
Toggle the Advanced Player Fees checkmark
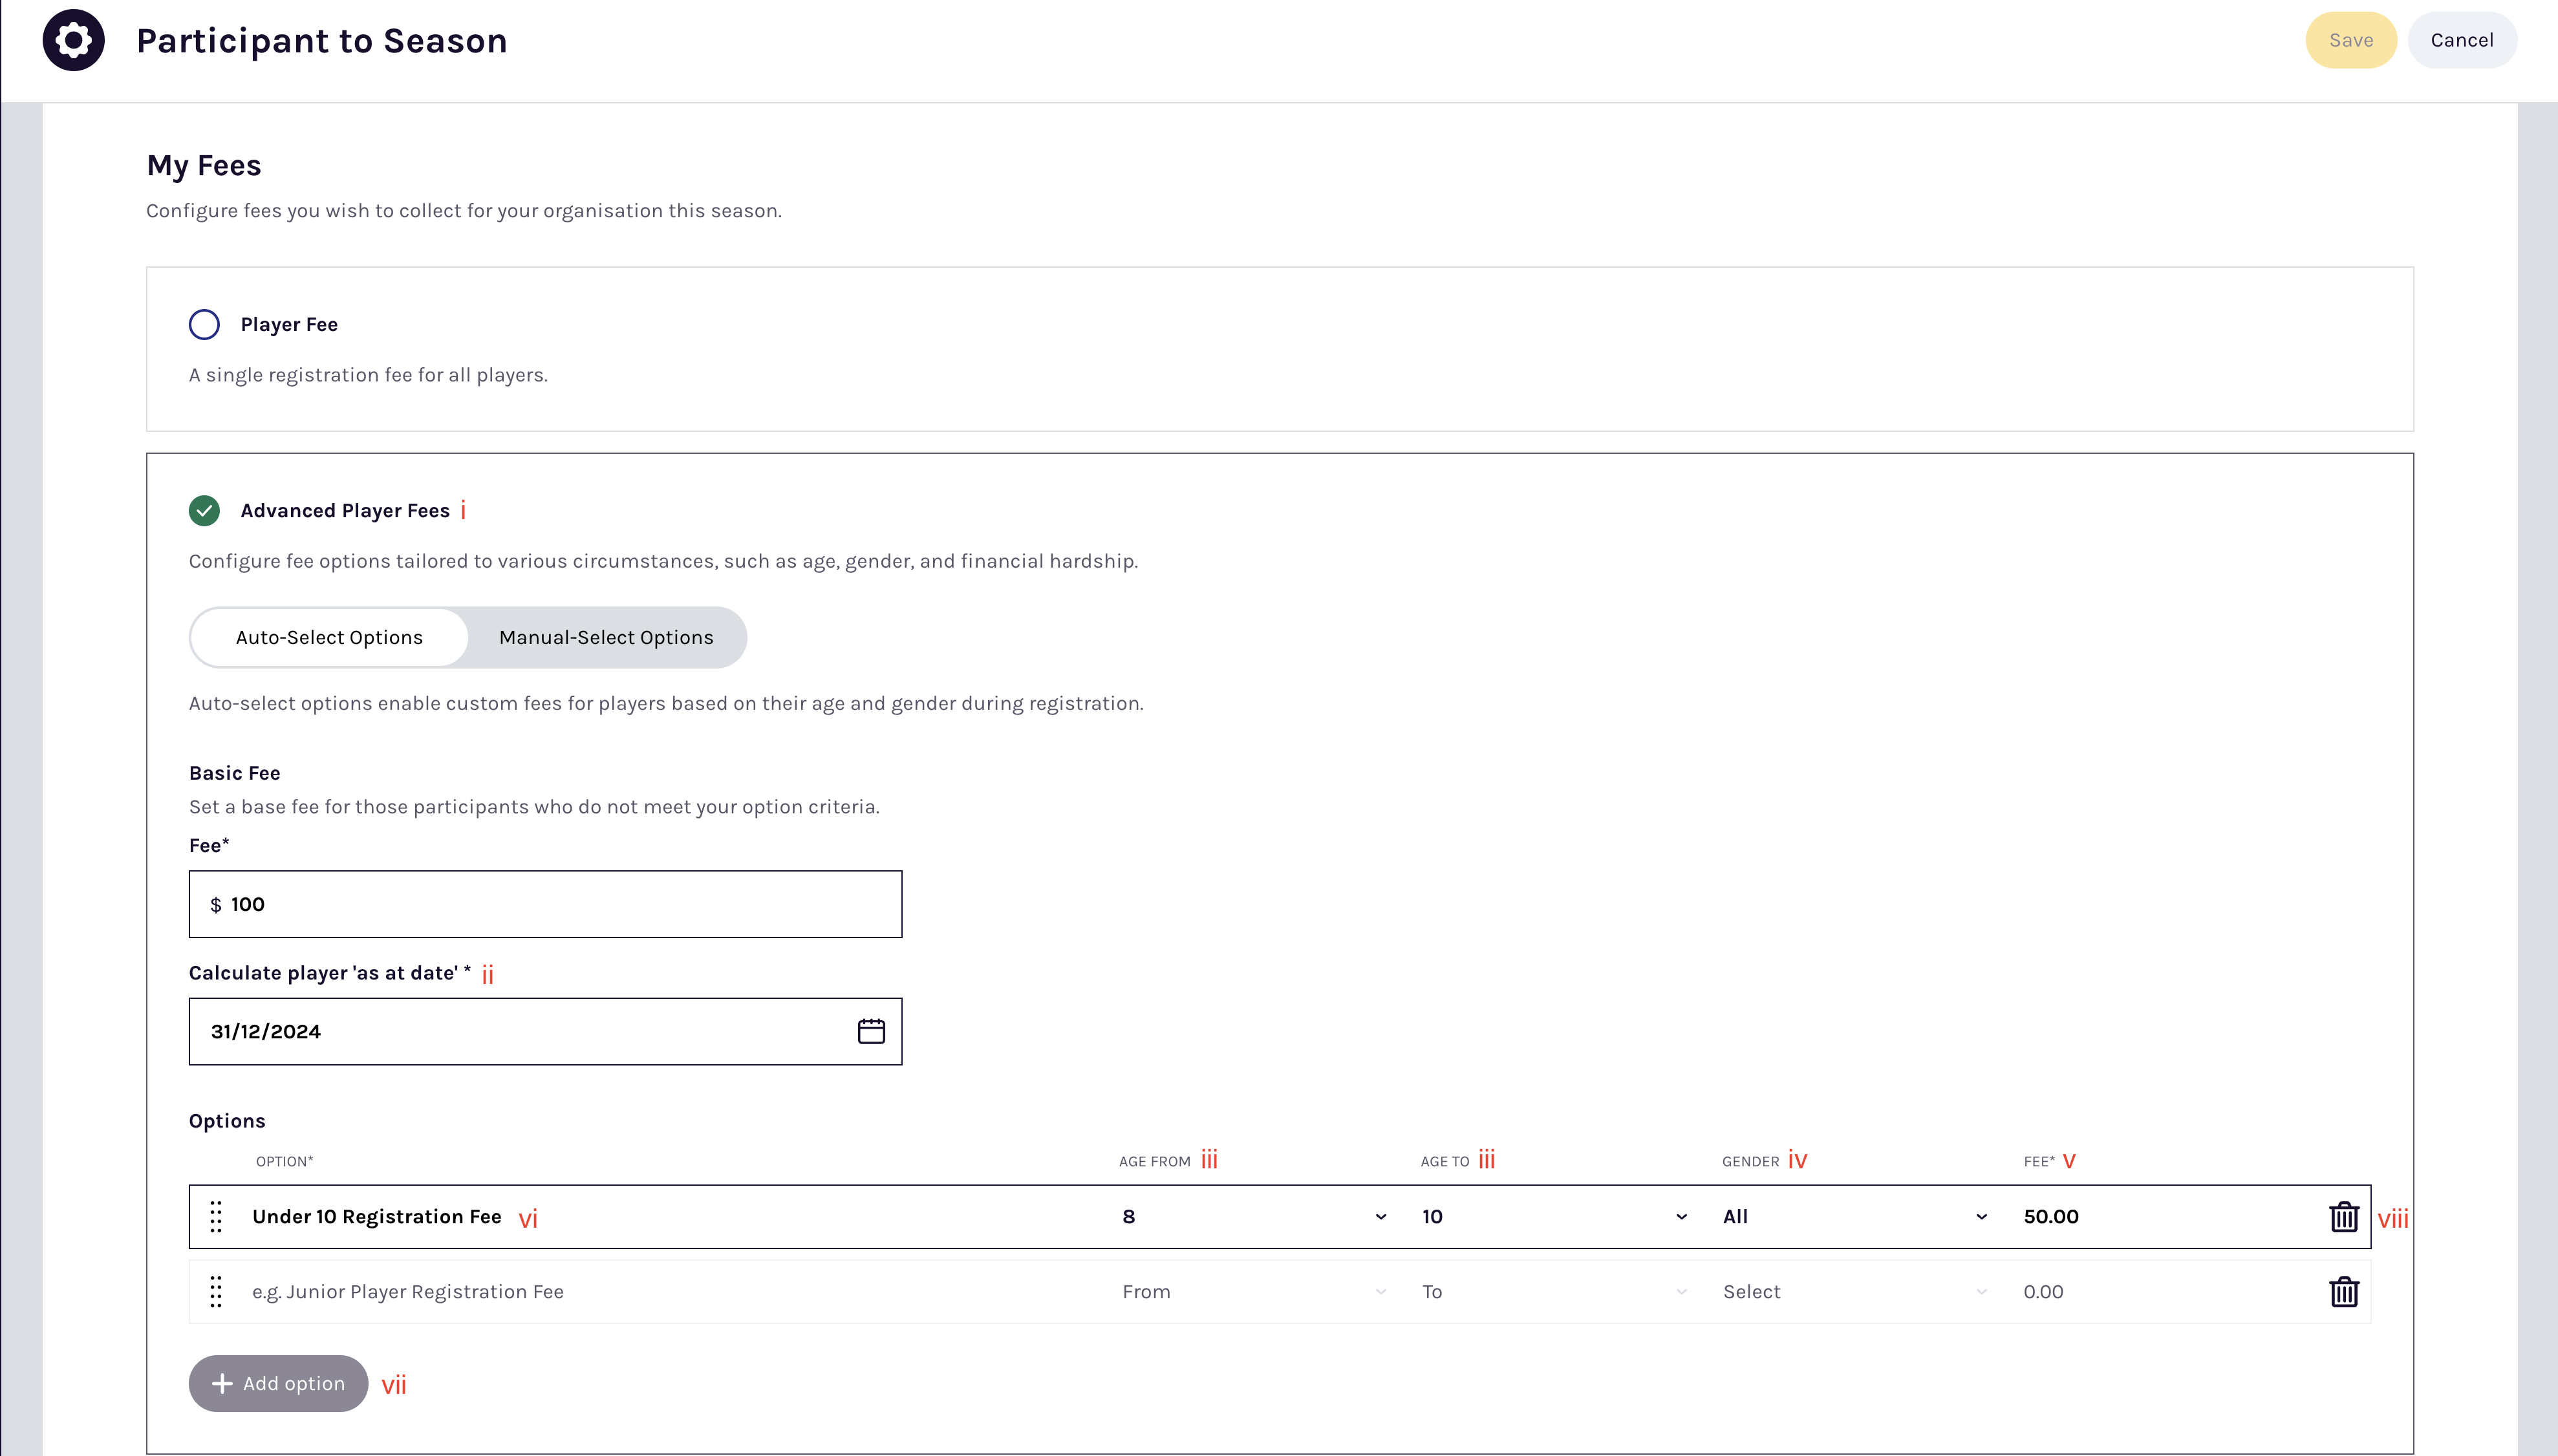(x=204, y=511)
